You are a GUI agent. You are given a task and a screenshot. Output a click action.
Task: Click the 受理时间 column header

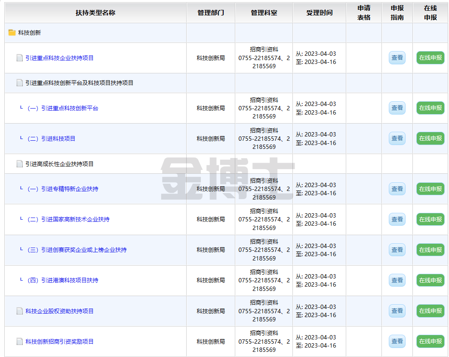(319, 13)
